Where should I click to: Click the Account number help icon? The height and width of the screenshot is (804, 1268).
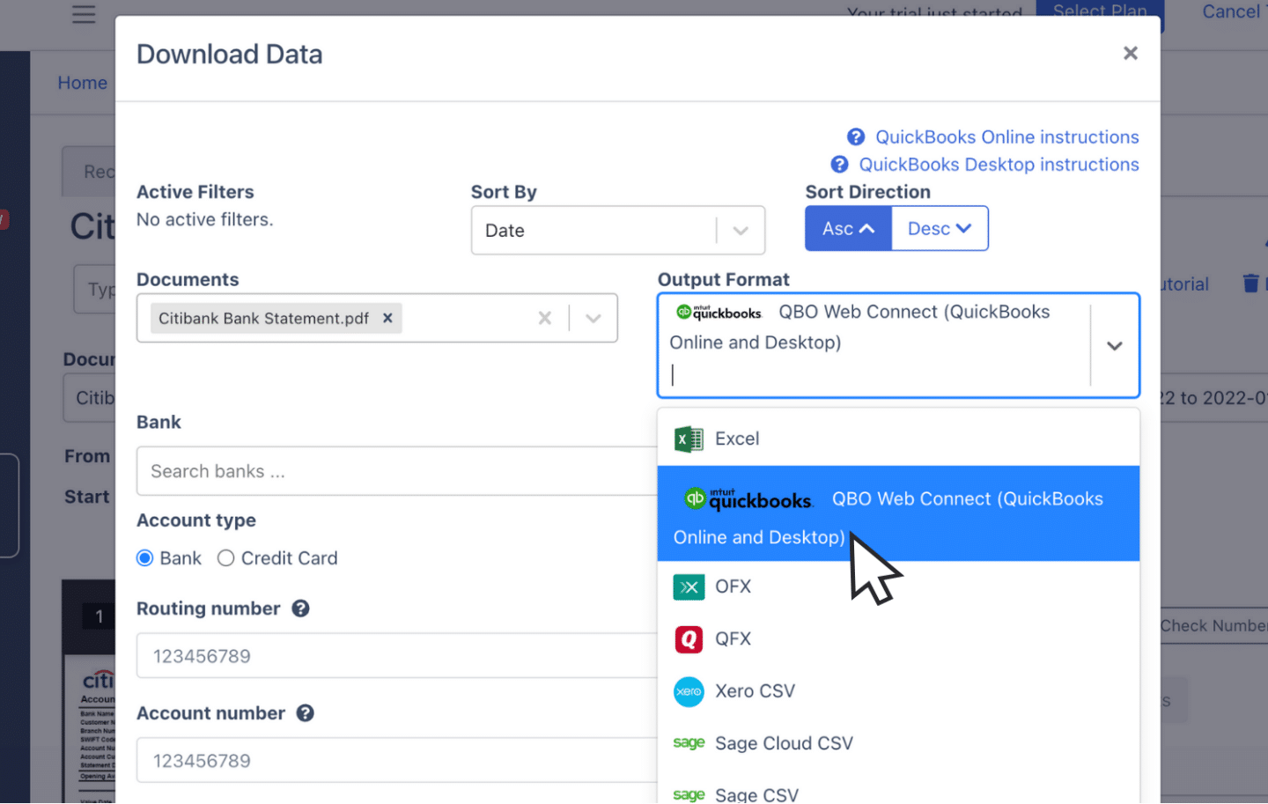pyautogui.click(x=306, y=713)
